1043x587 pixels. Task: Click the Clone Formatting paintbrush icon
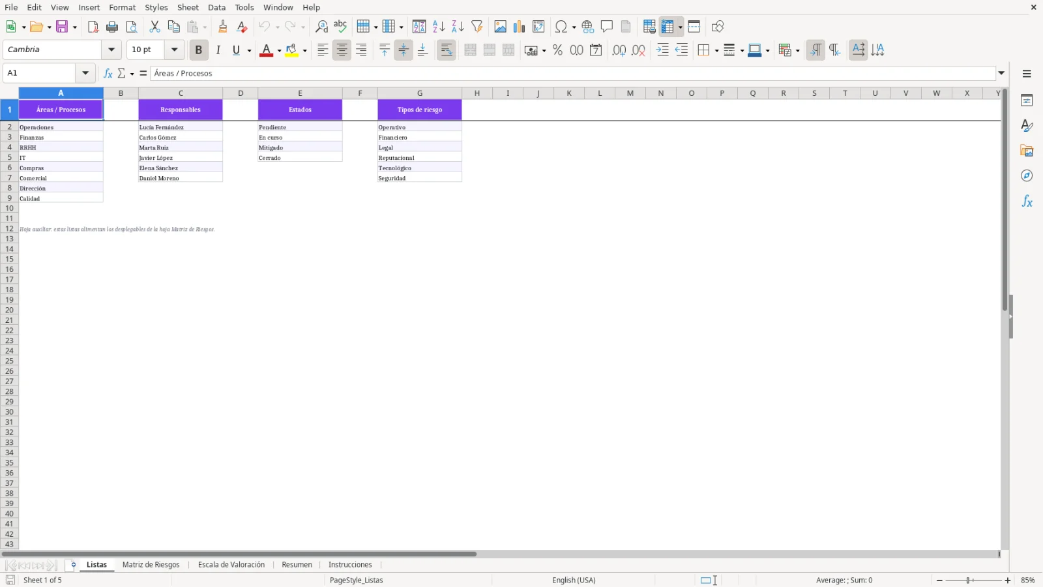pyautogui.click(x=223, y=27)
